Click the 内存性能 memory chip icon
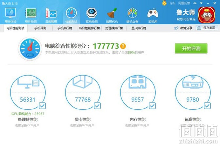This screenshot has height=146, width=220. [137, 82]
